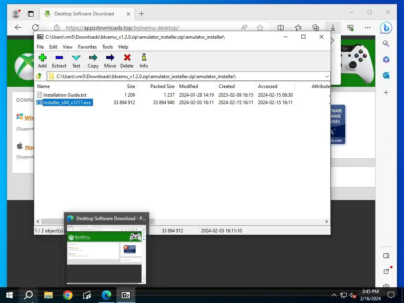Open a new Edge tab

point(142,14)
